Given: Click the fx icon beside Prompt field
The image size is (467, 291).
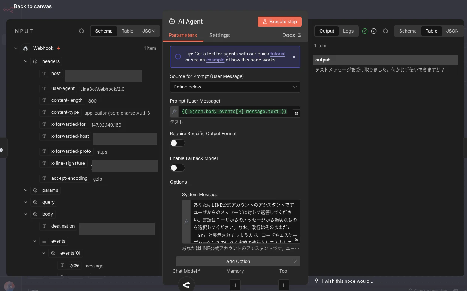Looking at the screenshot, I should point(175,112).
